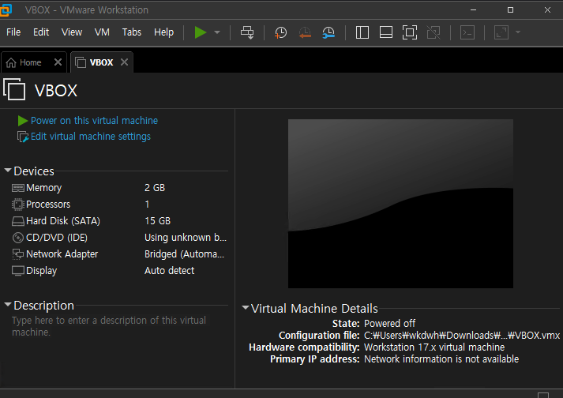
Task: Open the VM menu
Action: tap(102, 32)
